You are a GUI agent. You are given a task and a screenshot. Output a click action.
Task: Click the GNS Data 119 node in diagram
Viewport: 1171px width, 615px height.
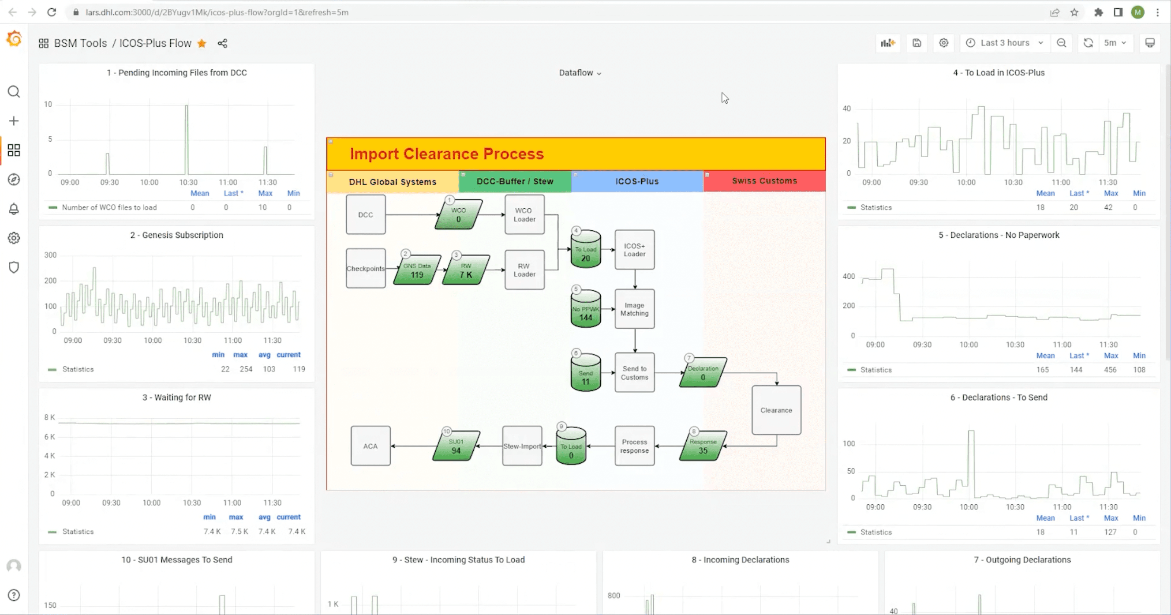[417, 270]
